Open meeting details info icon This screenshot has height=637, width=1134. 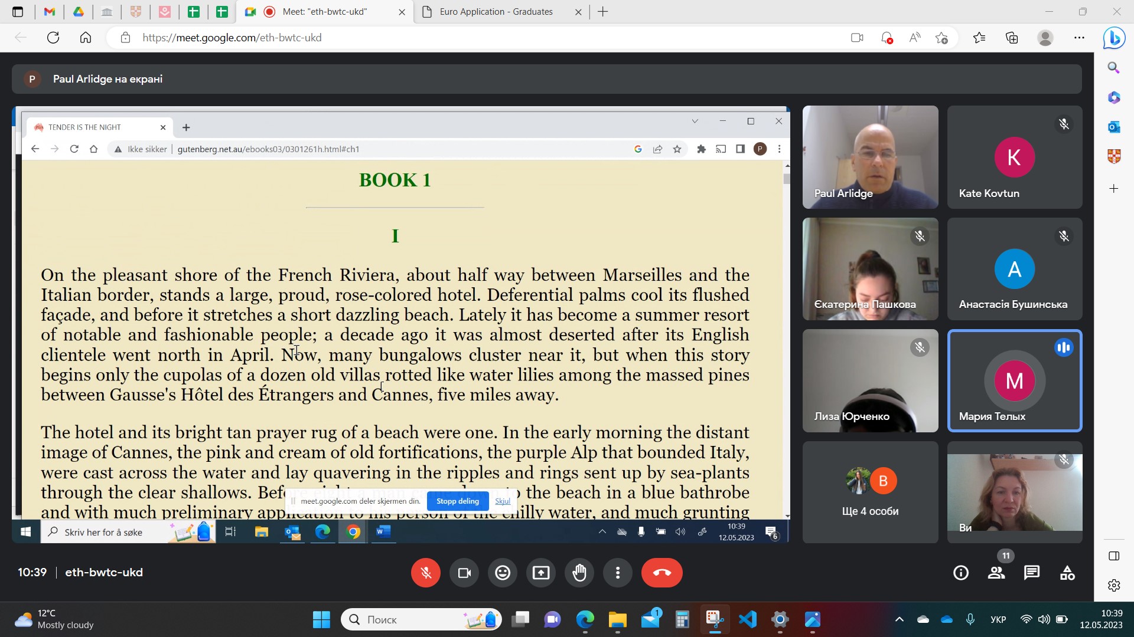(x=961, y=573)
